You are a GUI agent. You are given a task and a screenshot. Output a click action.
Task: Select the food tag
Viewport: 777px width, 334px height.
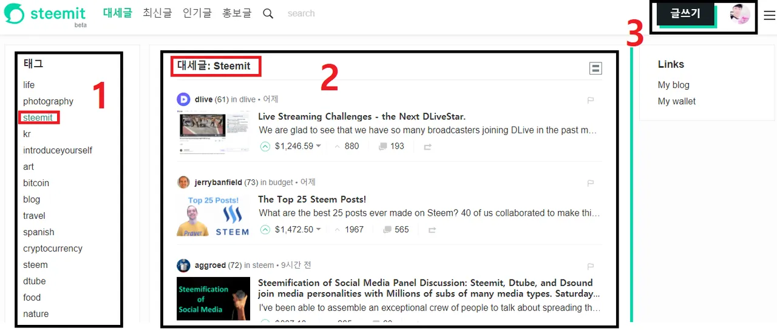pos(32,298)
